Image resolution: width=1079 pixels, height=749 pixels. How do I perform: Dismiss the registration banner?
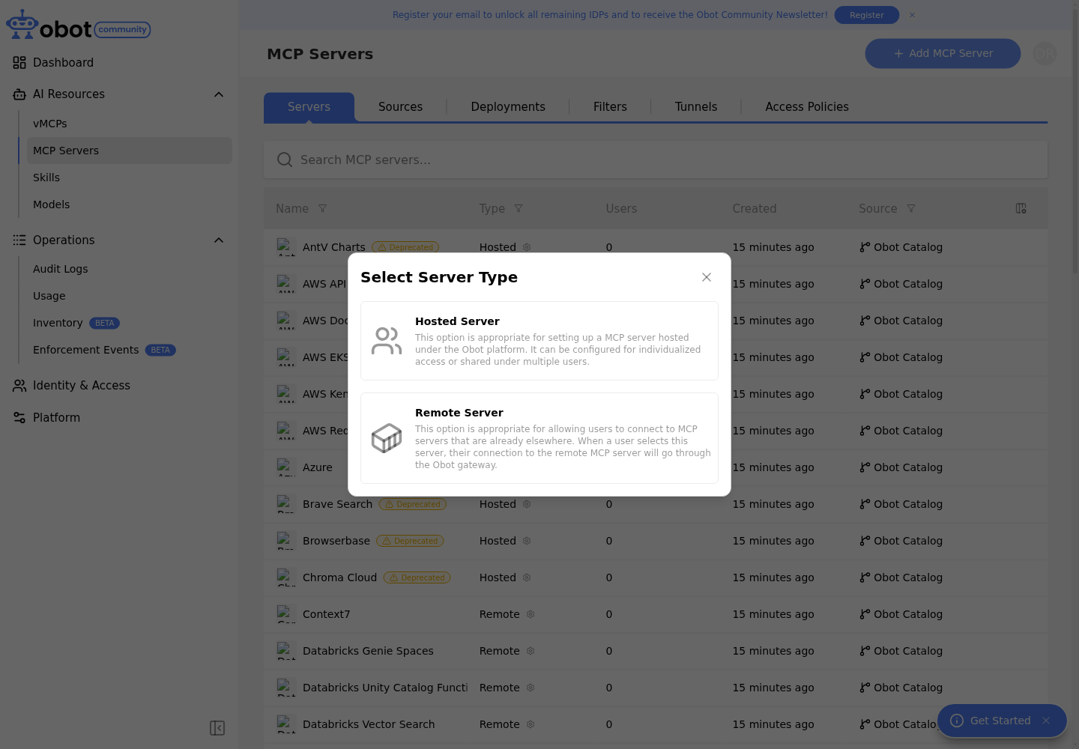[x=912, y=15]
